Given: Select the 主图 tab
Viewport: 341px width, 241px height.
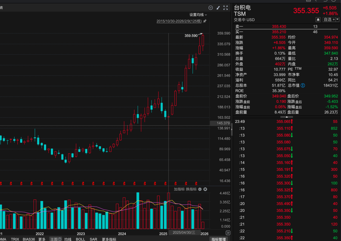Looking at the screenshot, I should [x=53, y=239].
